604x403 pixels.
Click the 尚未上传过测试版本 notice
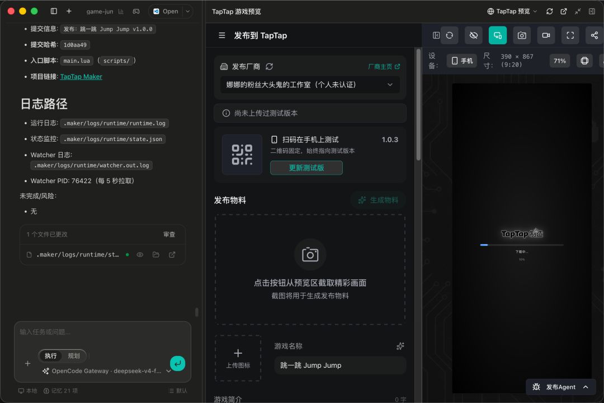(310, 114)
